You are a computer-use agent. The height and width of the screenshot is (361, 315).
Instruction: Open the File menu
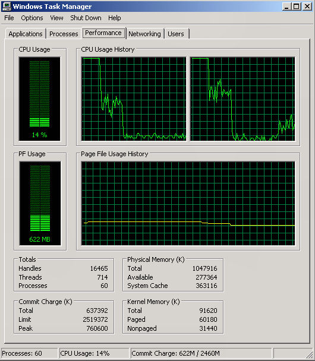(9, 18)
